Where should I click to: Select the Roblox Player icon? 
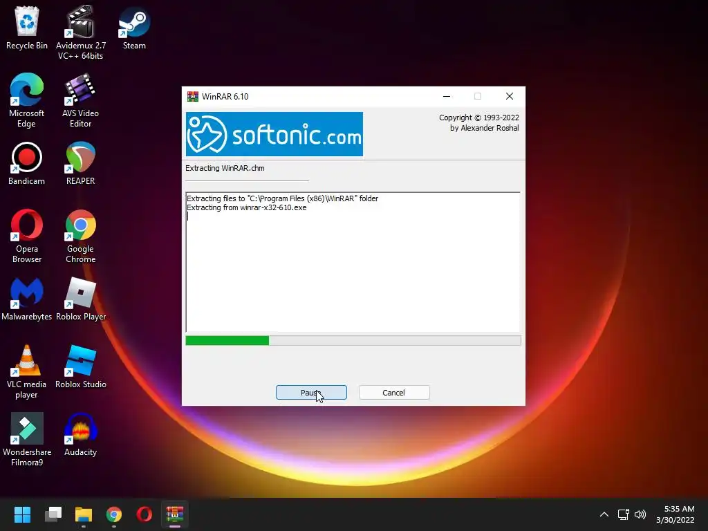click(x=80, y=299)
